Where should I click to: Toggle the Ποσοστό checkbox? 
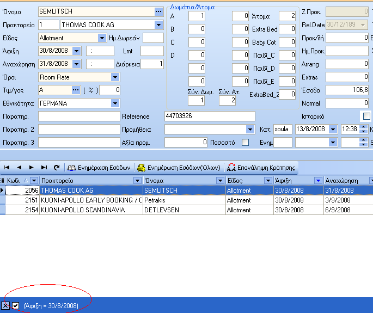click(245, 142)
